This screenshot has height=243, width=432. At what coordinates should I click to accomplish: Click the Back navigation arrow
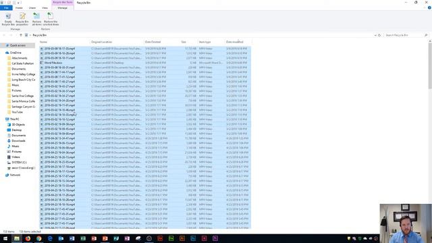click(x=4, y=35)
